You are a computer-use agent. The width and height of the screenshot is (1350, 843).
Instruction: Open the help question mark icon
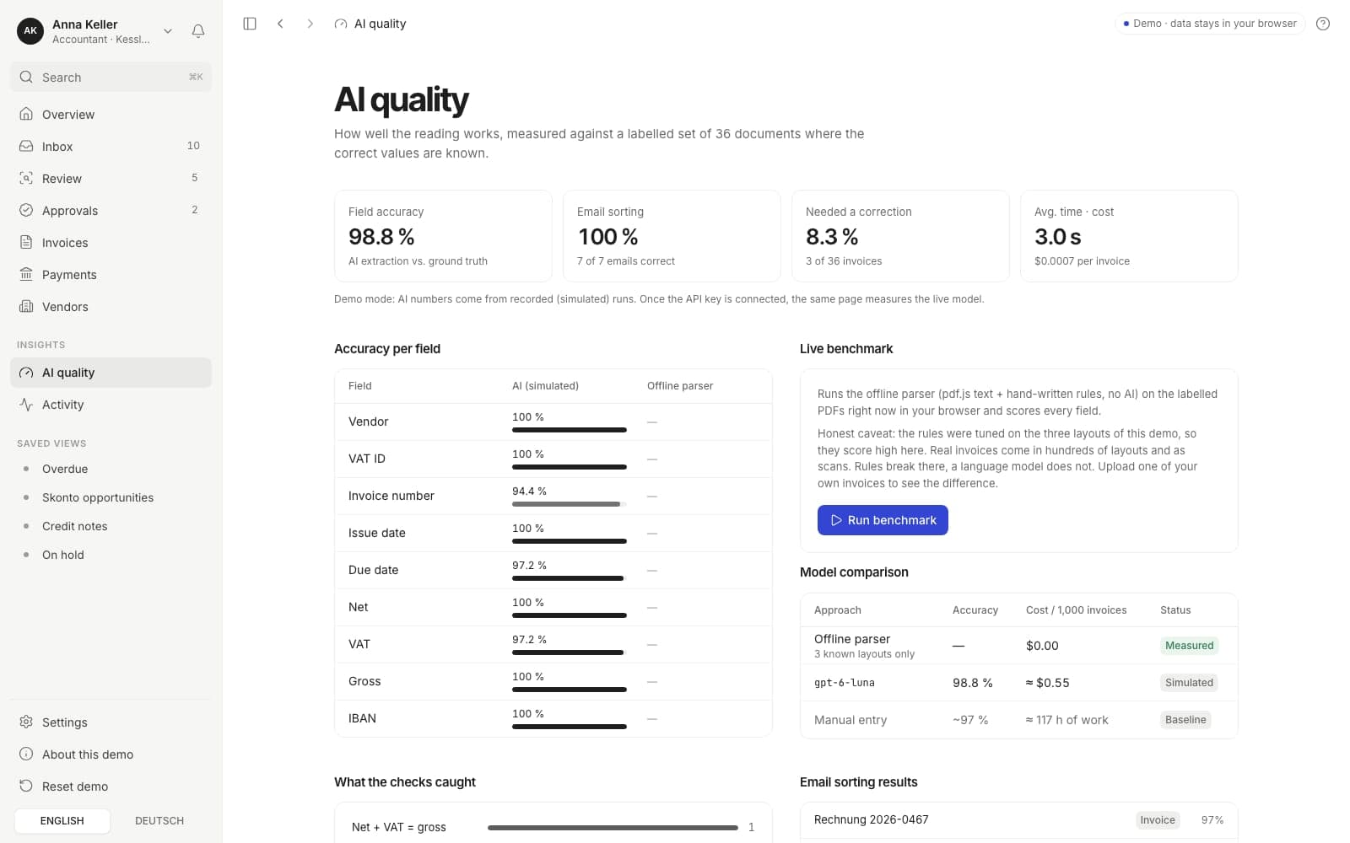pos(1323,24)
